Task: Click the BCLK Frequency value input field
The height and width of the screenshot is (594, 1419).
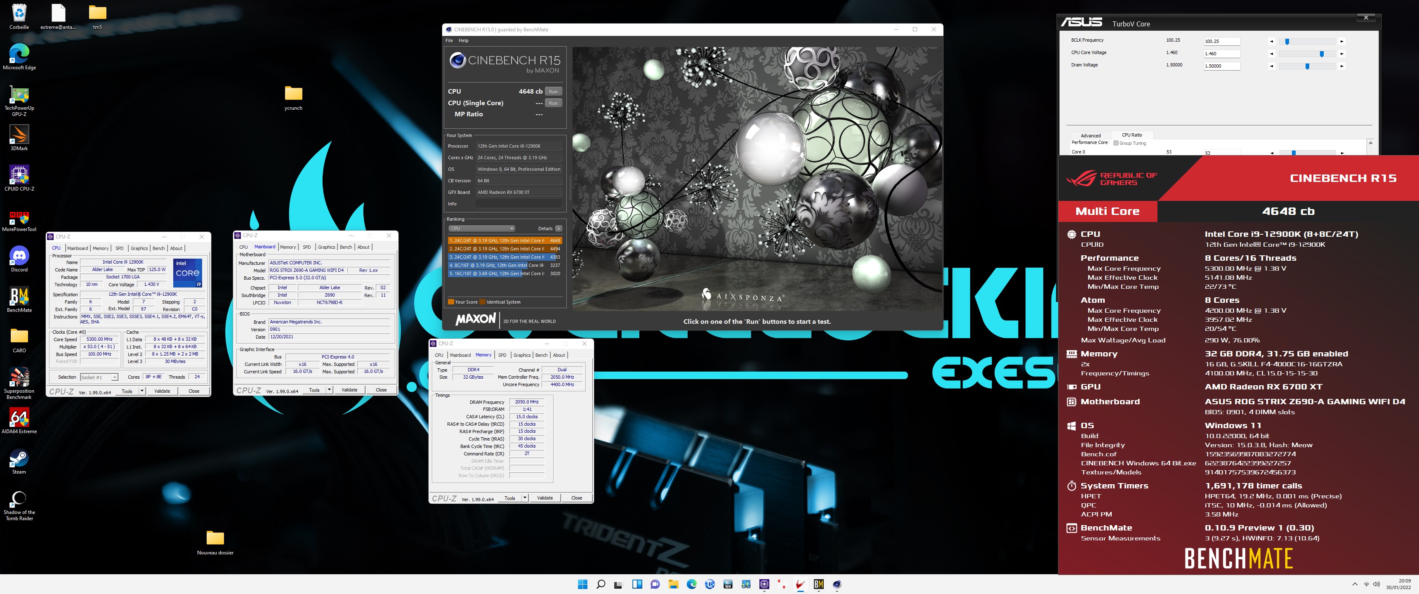Action: tap(1221, 41)
